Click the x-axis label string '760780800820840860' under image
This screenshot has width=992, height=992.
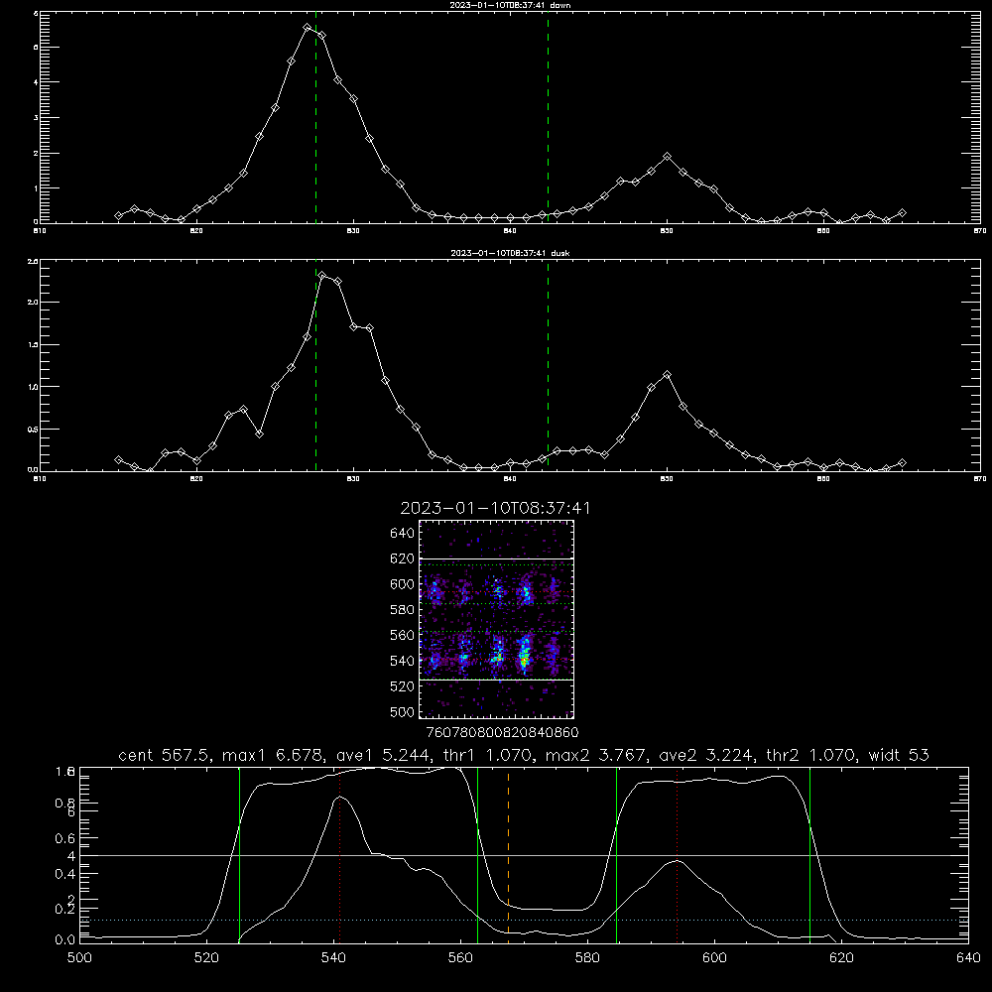pyautogui.click(x=502, y=732)
